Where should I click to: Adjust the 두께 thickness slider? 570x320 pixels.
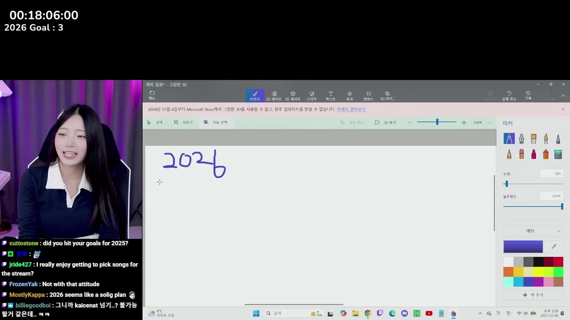[x=533, y=184]
